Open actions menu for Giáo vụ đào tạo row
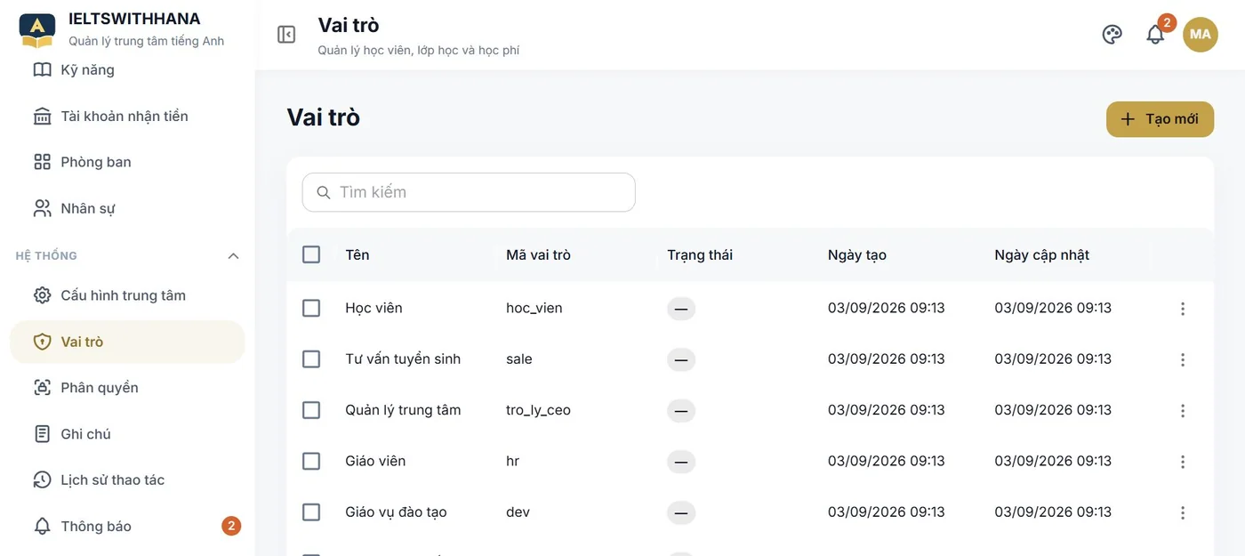Image resolution: width=1245 pixels, height=556 pixels. pyautogui.click(x=1183, y=512)
